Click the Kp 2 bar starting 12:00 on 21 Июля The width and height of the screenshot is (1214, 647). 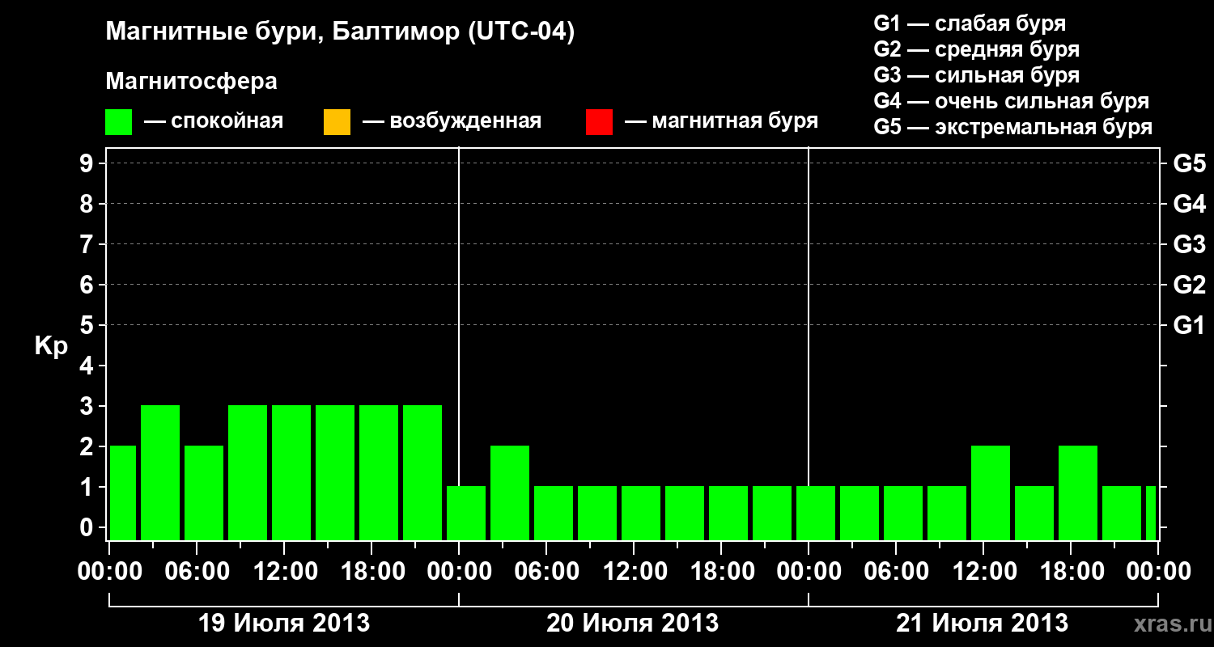pos(991,493)
